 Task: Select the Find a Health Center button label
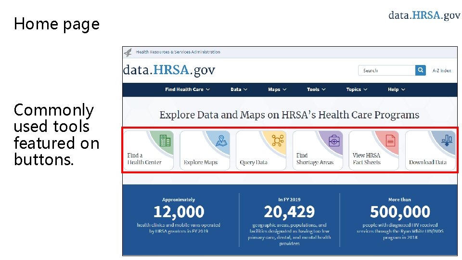pos(144,158)
